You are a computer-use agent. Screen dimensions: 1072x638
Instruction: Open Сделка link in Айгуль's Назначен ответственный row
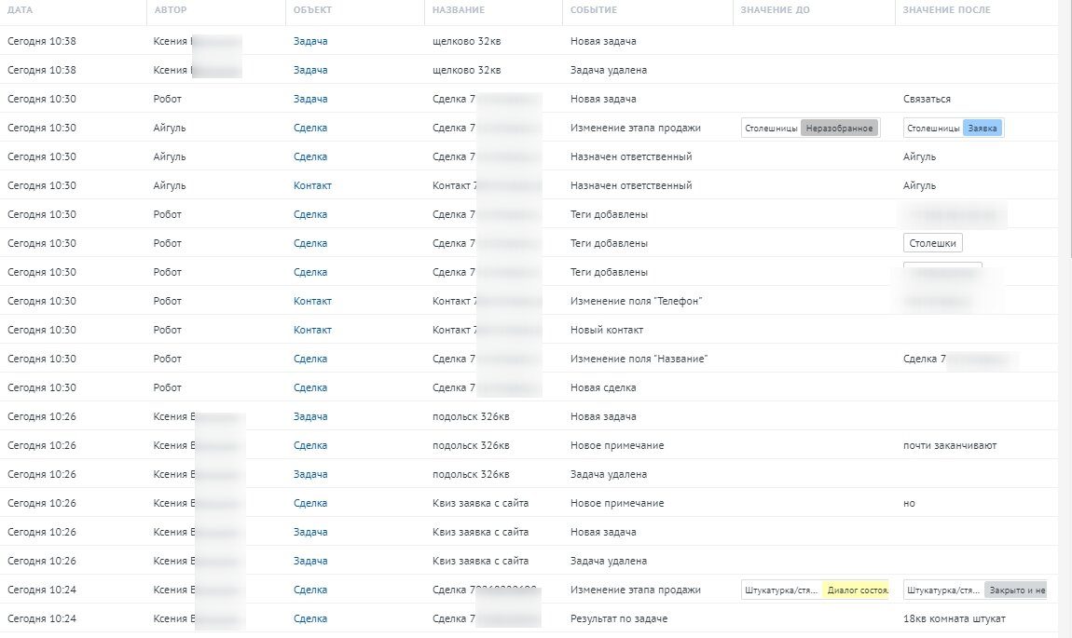coord(310,156)
